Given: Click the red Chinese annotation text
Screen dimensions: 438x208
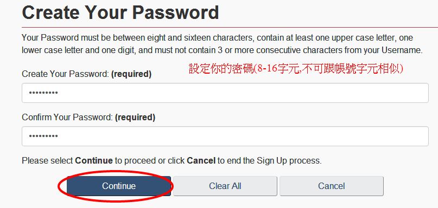Looking at the screenshot, I should click(296, 69).
